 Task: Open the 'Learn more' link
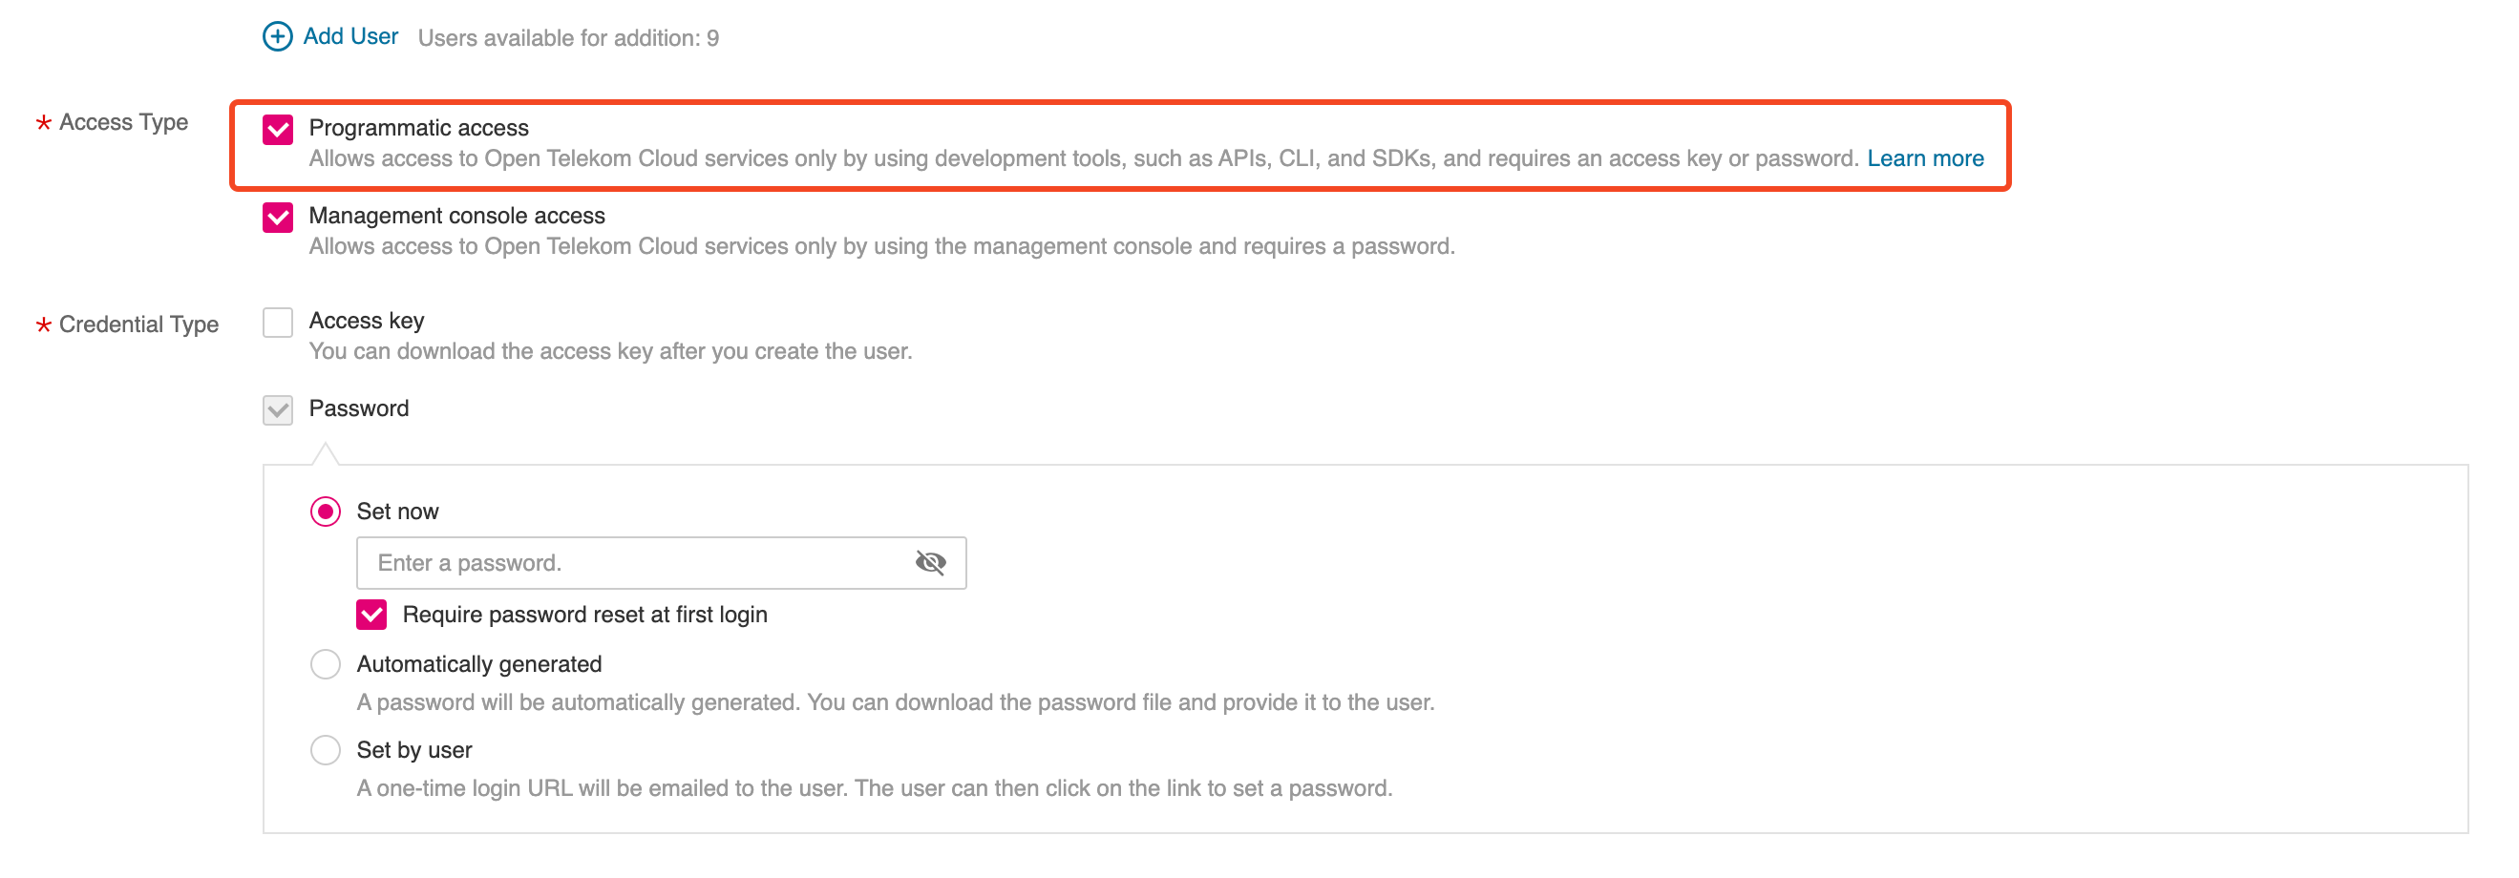tap(1924, 158)
